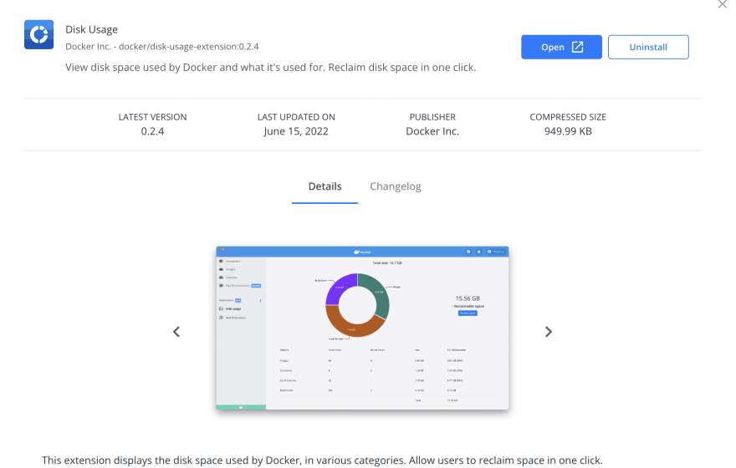Click the LAST UPDATED ON label
The width and height of the screenshot is (736, 468).
pos(296,117)
